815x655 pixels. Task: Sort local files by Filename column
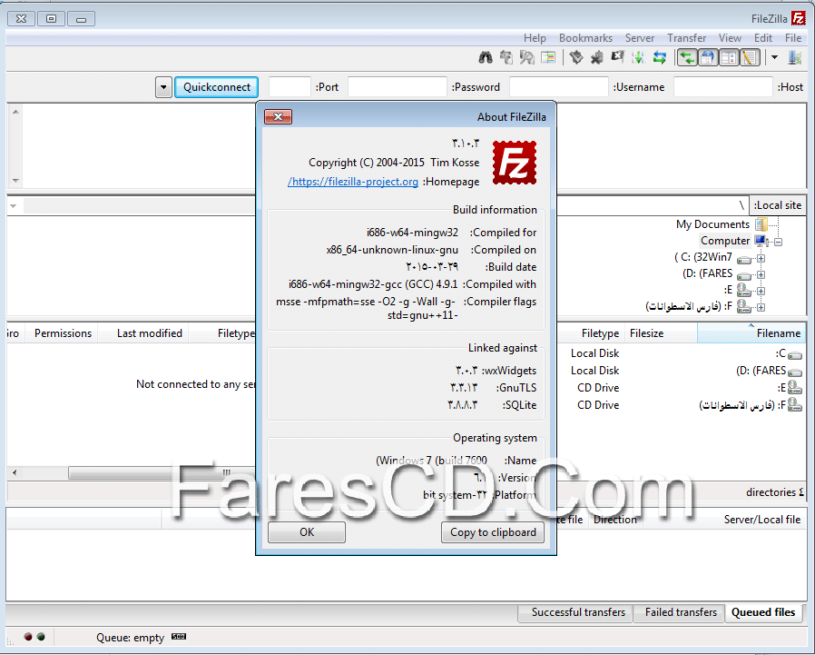751,333
